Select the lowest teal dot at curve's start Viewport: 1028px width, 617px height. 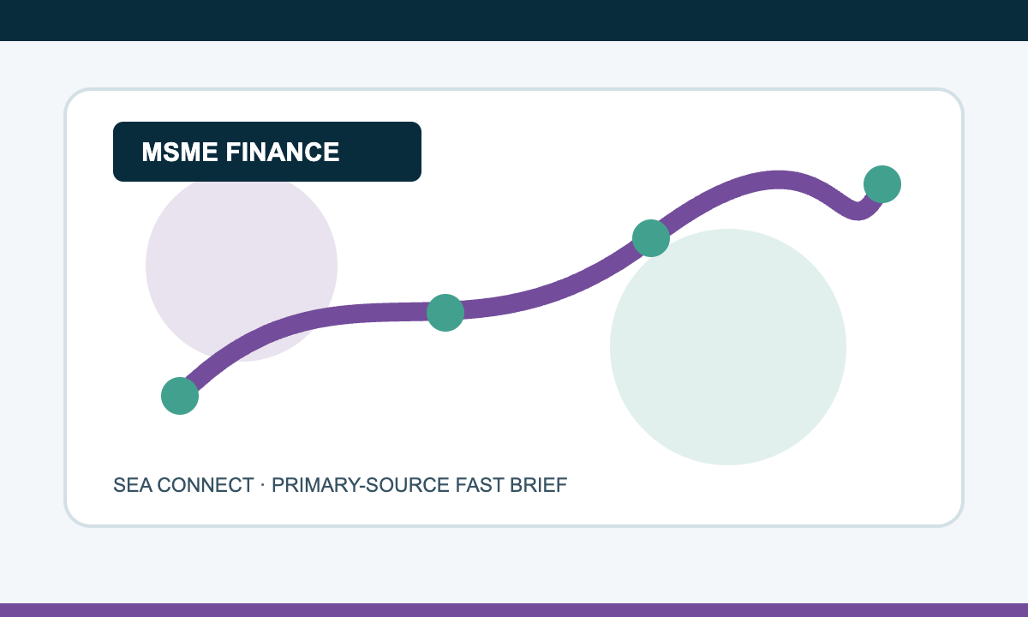pos(180,396)
